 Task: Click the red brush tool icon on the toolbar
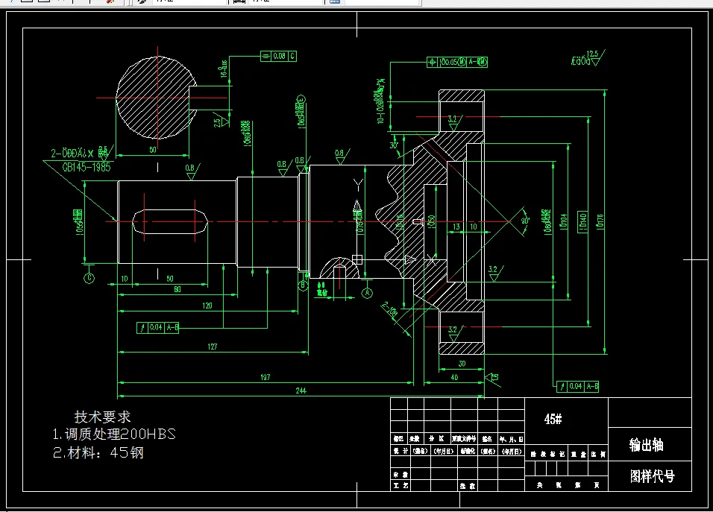coord(110,2)
